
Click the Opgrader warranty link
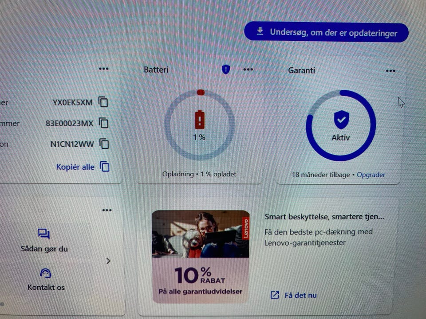click(x=371, y=175)
